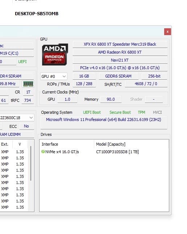This screenshot has height=234, width=187.
Task: Click the XFX RX 6800 XT Speedster field
Action: pyautogui.click(x=120, y=44)
